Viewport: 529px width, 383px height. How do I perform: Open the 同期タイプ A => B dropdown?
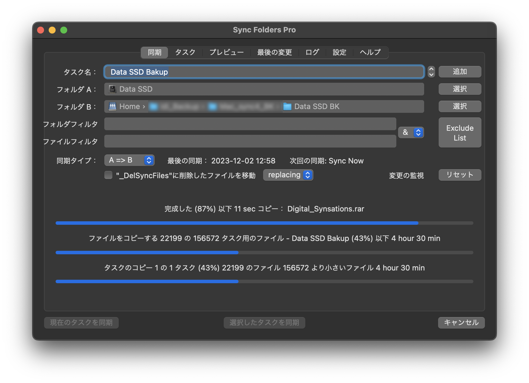click(x=129, y=160)
